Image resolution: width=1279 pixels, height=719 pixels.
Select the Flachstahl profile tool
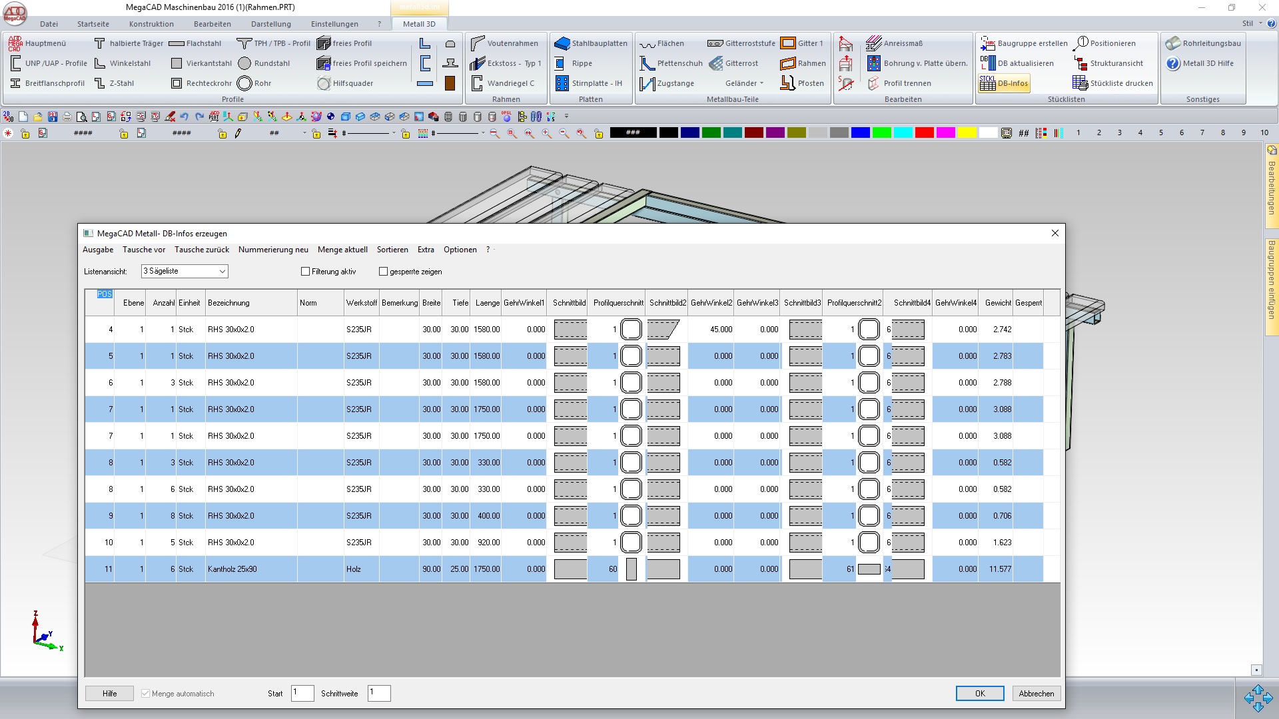coord(195,43)
